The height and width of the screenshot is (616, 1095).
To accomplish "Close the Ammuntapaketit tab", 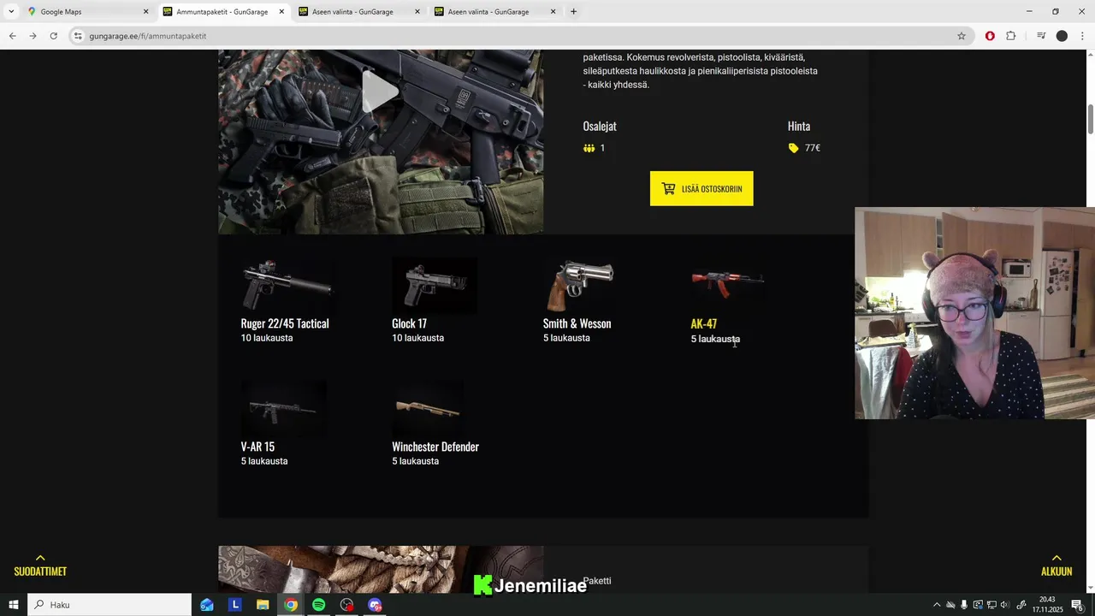I will pos(281,12).
